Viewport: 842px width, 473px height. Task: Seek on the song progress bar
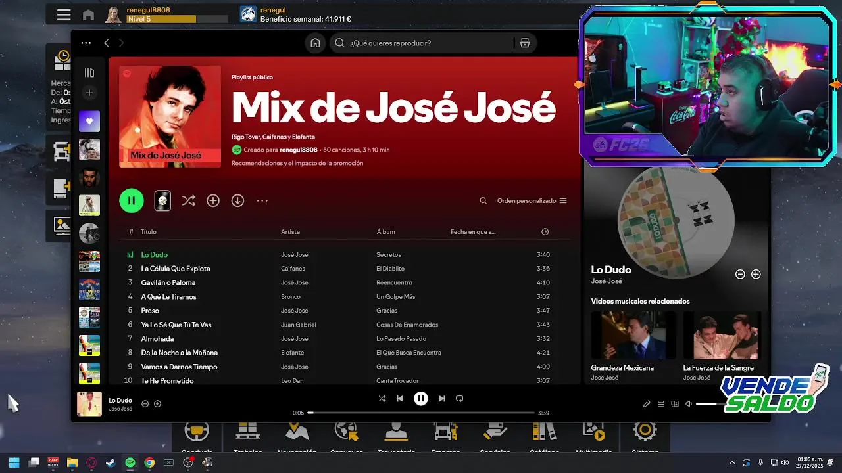(421, 413)
